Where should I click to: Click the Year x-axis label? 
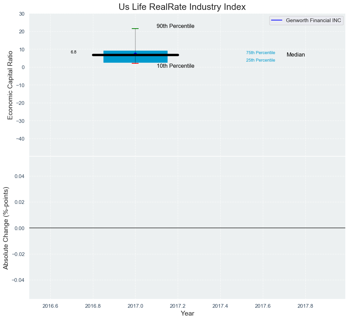(x=187, y=314)
